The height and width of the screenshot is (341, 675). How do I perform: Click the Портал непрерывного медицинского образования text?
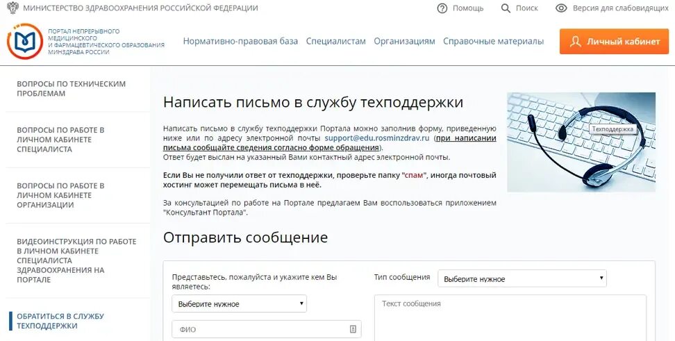tap(106, 42)
